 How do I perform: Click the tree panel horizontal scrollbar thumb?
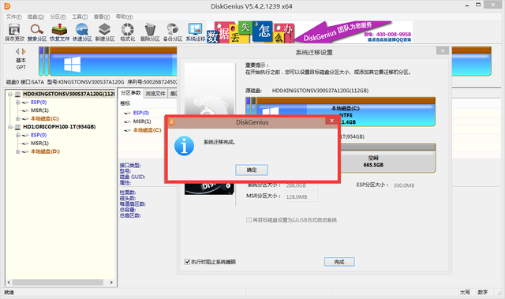[58, 282]
